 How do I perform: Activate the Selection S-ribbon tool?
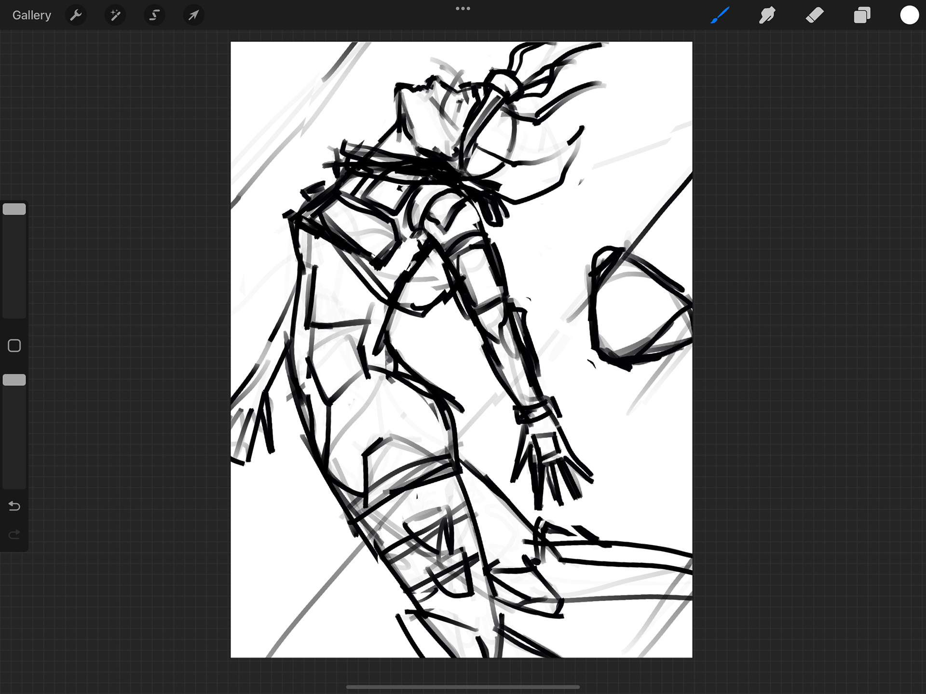[x=154, y=15]
